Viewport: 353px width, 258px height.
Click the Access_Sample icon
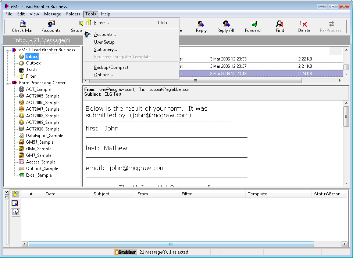point(21,162)
